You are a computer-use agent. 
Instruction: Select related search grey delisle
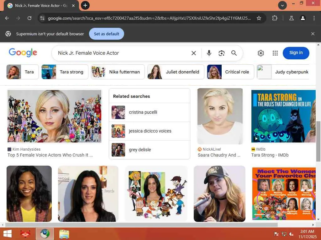point(150,150)
